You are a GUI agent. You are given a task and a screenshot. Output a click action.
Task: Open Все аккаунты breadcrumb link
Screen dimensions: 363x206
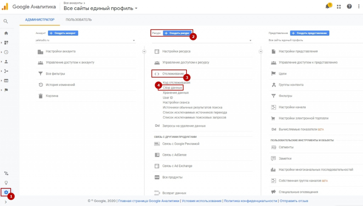click(x=73, y=3)
